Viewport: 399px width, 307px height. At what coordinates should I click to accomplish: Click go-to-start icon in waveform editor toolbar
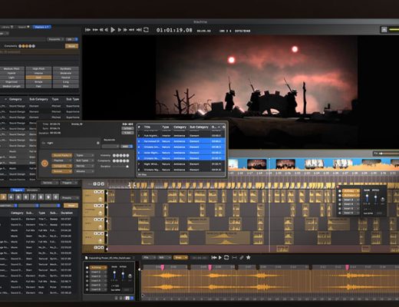pyautogui.click(x=214, y=257)
